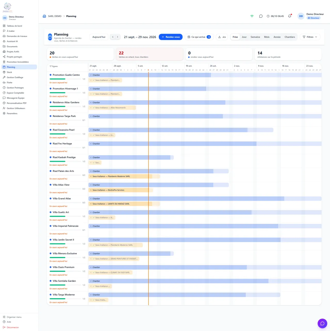This screenshot has width=330, height=331.
Task: Switch to Frise view
Action: 235,37
